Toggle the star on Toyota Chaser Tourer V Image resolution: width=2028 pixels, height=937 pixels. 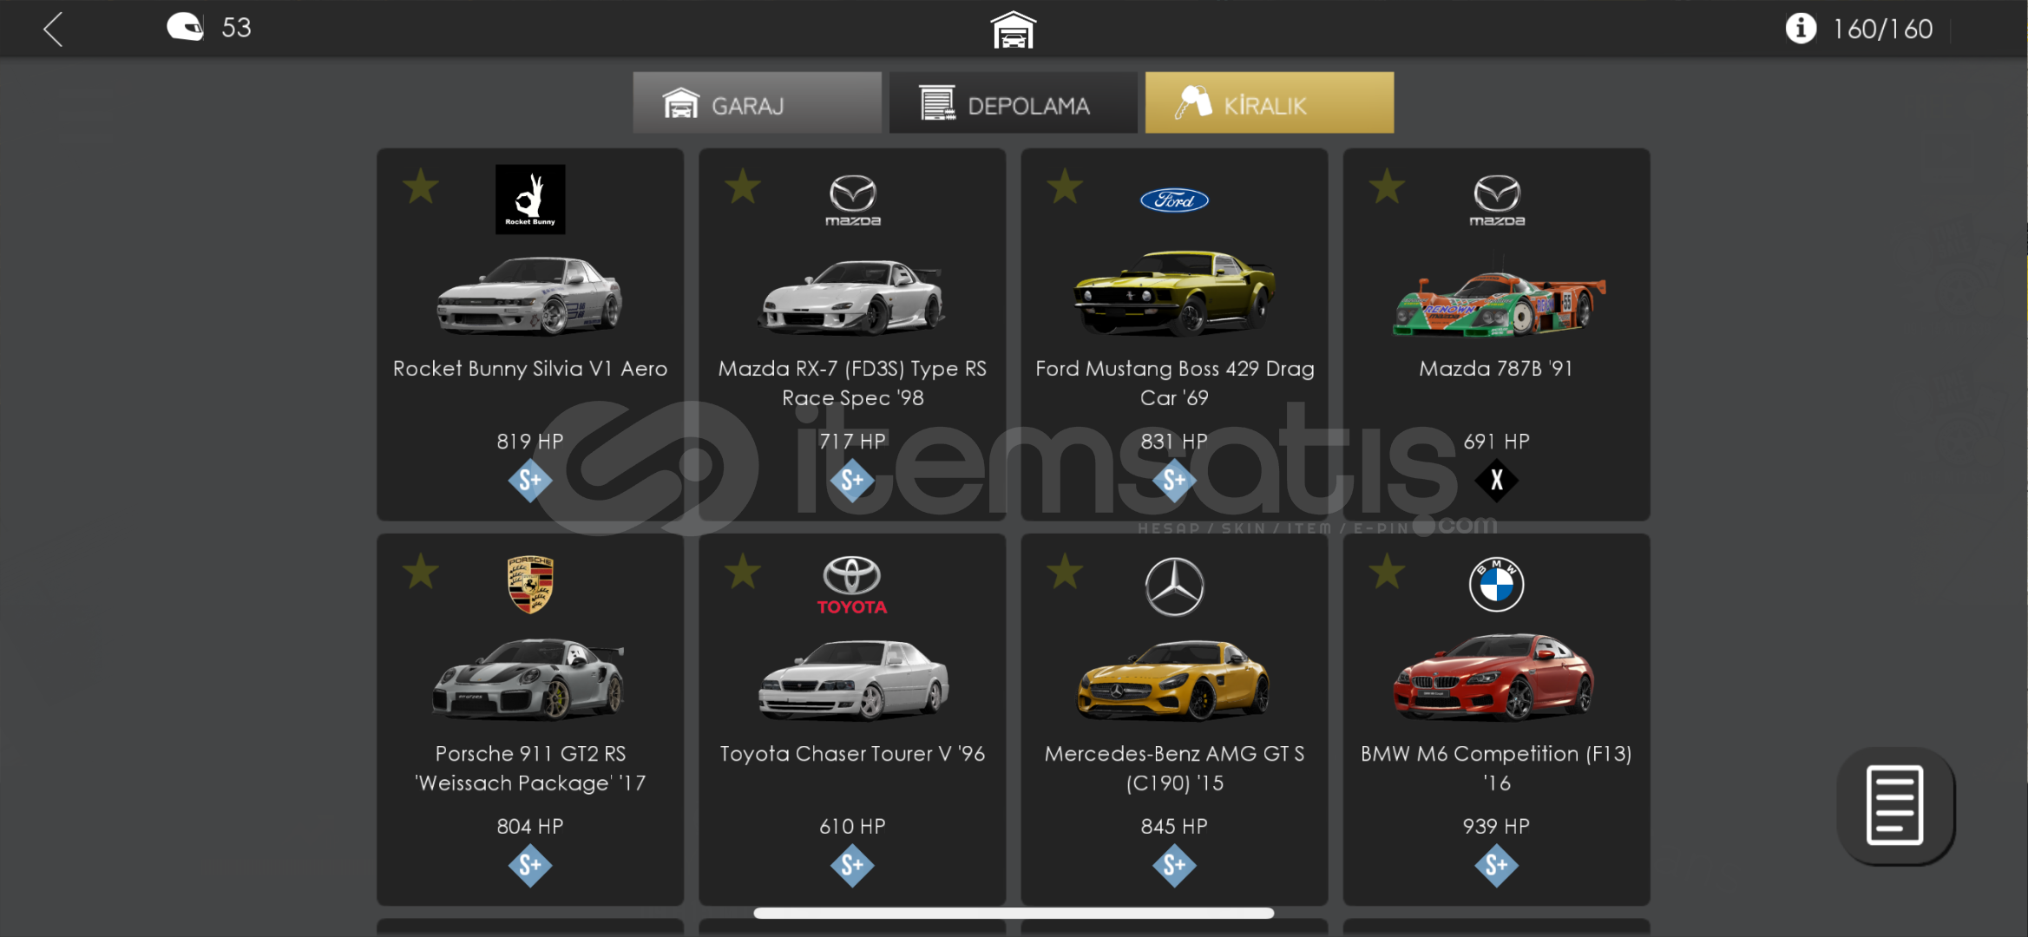pyautogui.click(x=743, y=572)
